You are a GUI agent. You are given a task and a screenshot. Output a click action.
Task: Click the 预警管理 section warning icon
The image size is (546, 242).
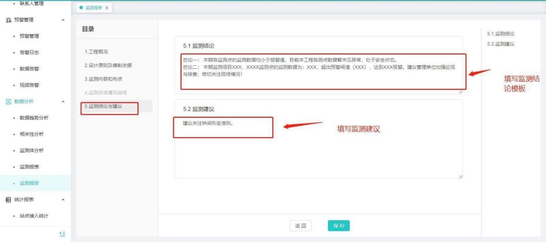coord(9,20)
